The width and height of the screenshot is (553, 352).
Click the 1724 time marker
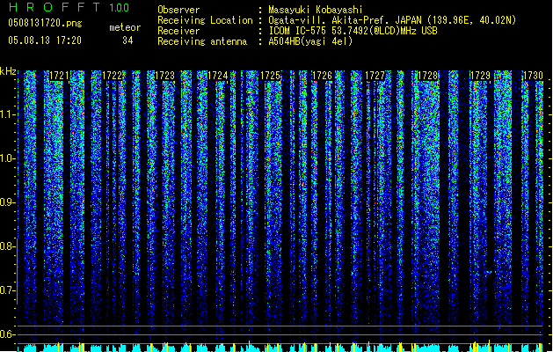point(218,76)
